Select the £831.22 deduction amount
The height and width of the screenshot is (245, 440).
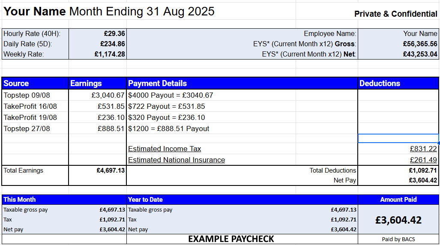[423, 149]
